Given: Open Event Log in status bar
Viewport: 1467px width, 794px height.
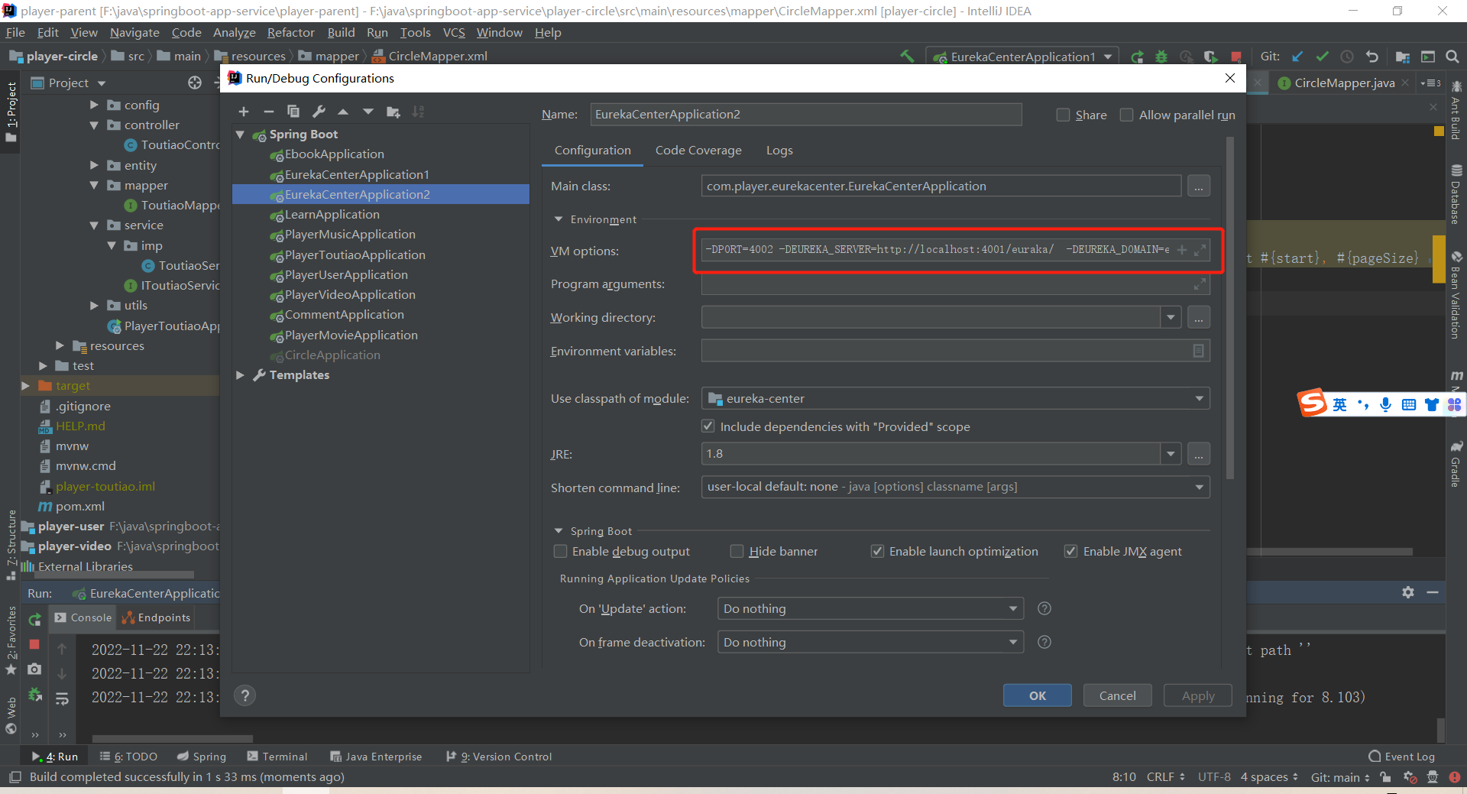Looking at the screenshot, I should pos(1401,757).
